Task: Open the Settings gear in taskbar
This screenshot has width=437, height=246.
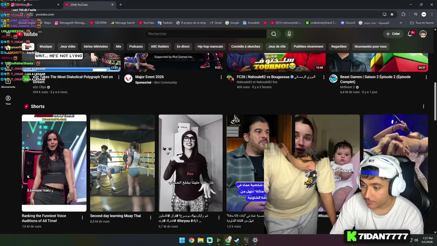Action: coord(255,240)
